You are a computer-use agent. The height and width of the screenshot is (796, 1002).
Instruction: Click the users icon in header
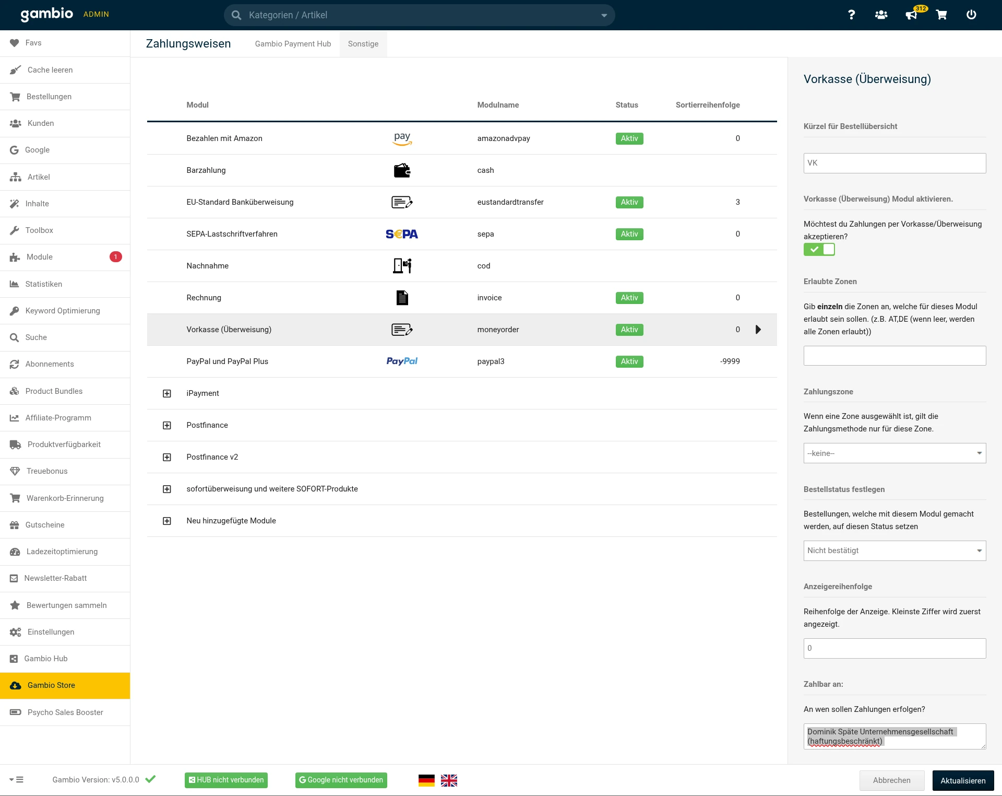point(881,15)
